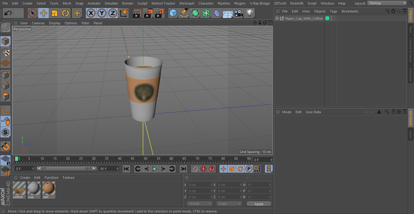The image size is (414, 214).
Task: Select the coffee material thumbnail
Action: click(x=19, y=190)
